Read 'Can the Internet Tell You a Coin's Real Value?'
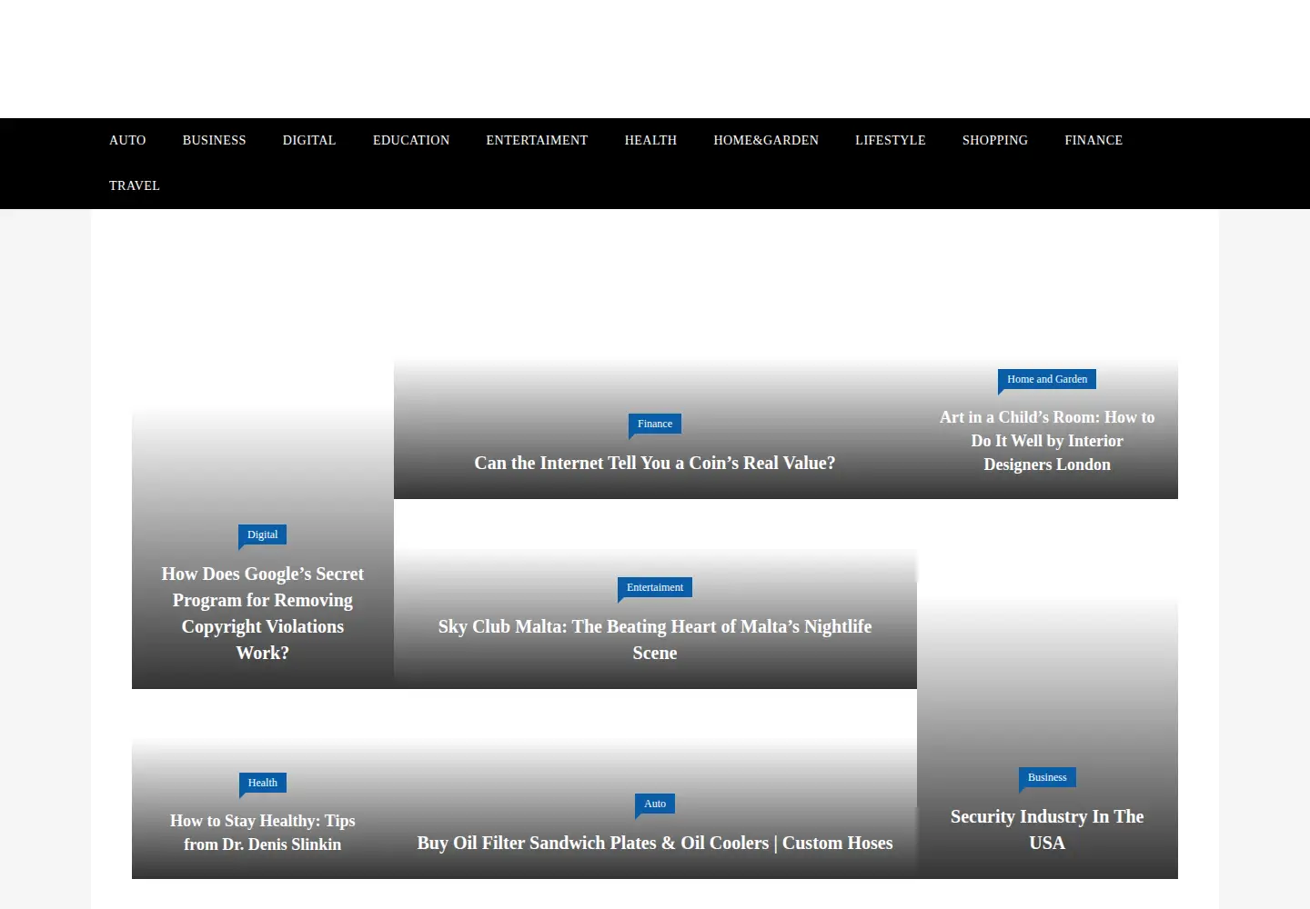Screen dimensions: 1310x909 click(x=655, y=463)
